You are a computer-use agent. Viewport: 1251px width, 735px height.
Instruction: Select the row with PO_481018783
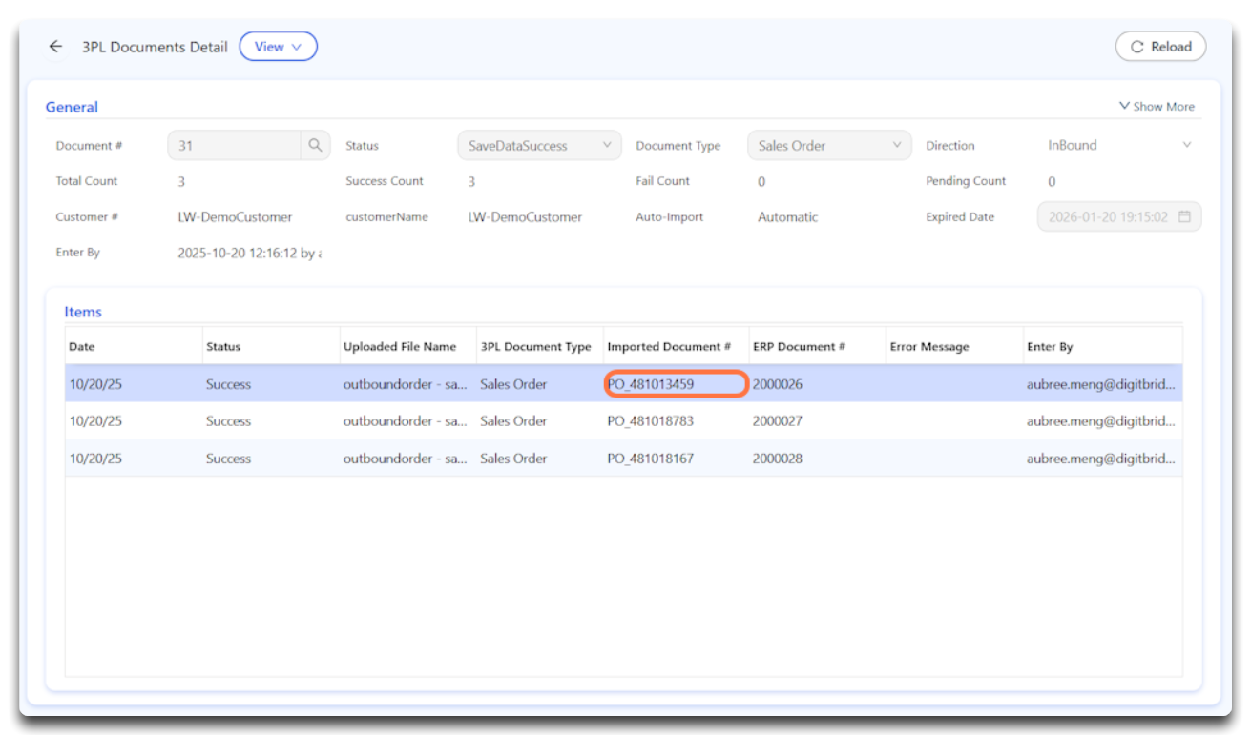tap(651, 421)
